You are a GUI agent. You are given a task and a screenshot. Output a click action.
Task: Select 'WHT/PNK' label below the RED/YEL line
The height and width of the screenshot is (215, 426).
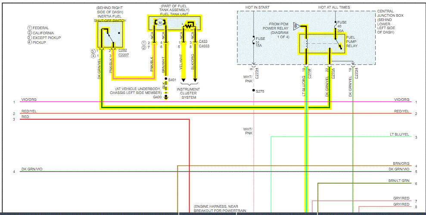pos(248,131)
